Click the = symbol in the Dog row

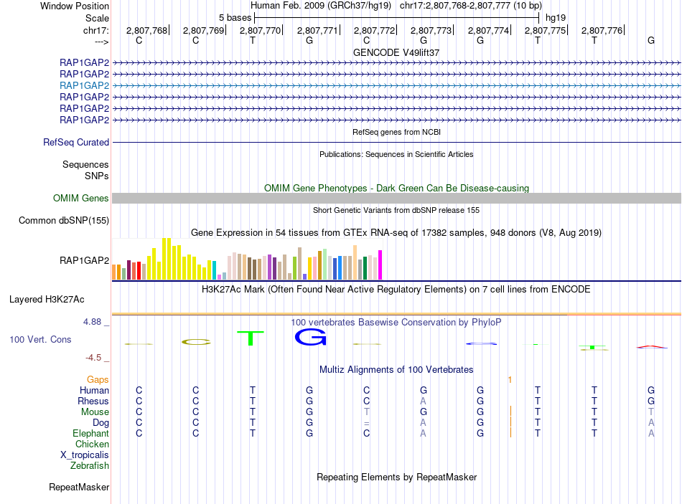click(367, 423)
